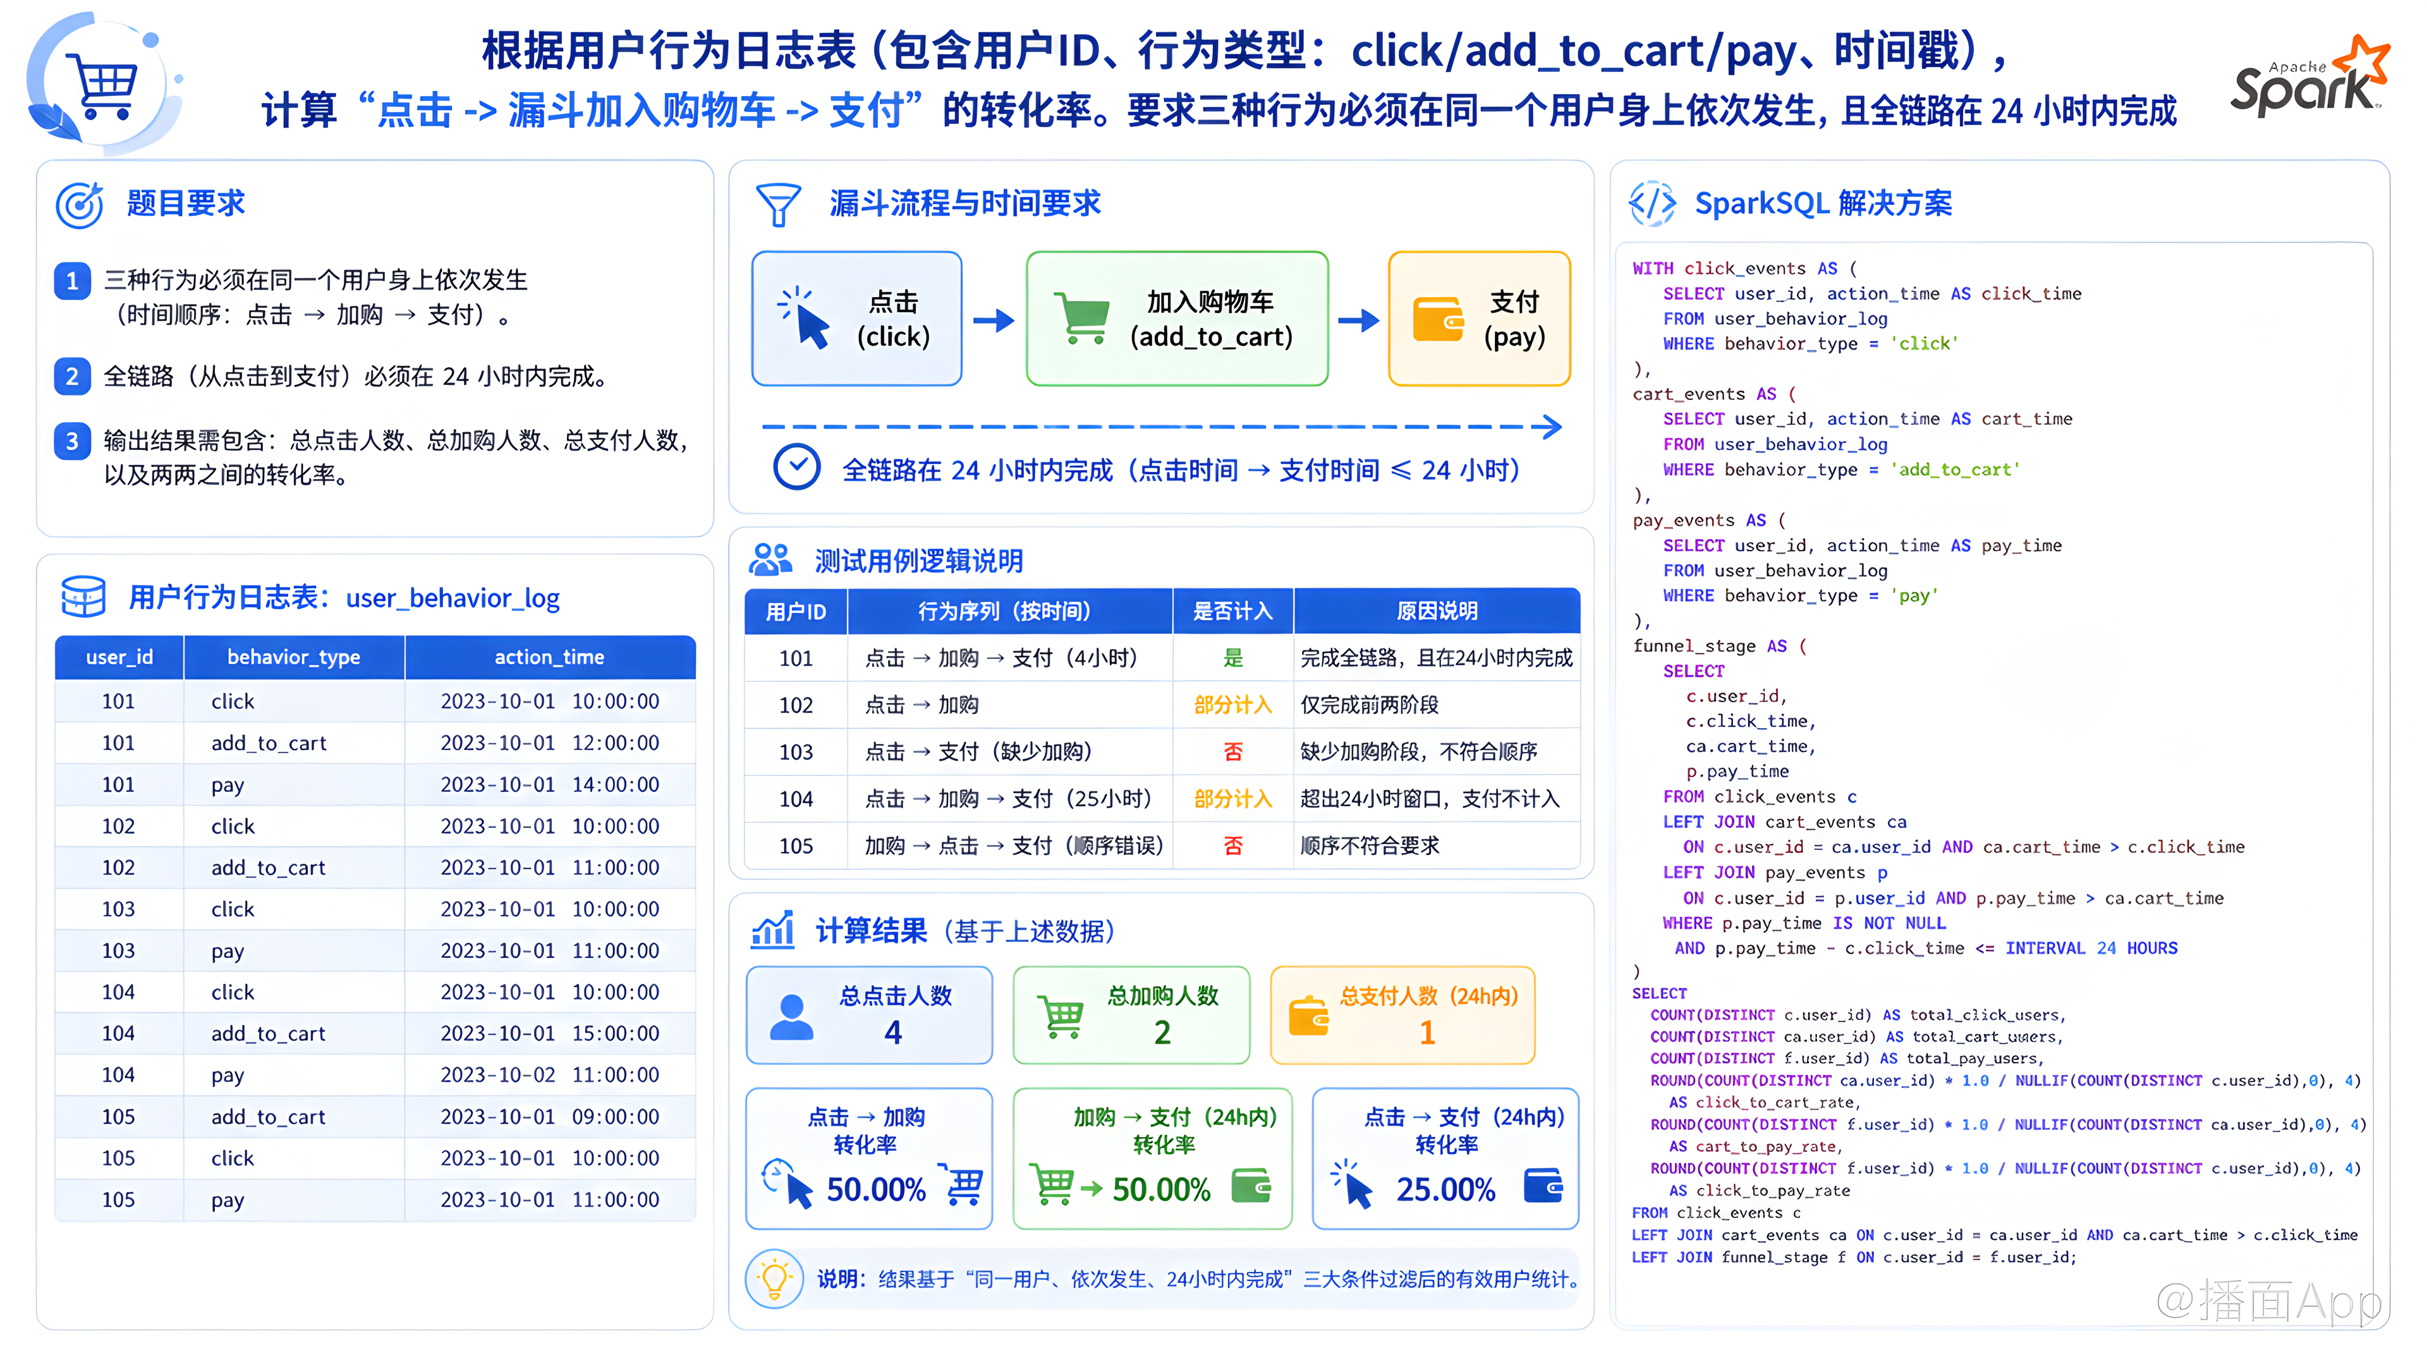Click 否 in the user 103 row
2427x1365 pixels.
tap(1233, 752)
